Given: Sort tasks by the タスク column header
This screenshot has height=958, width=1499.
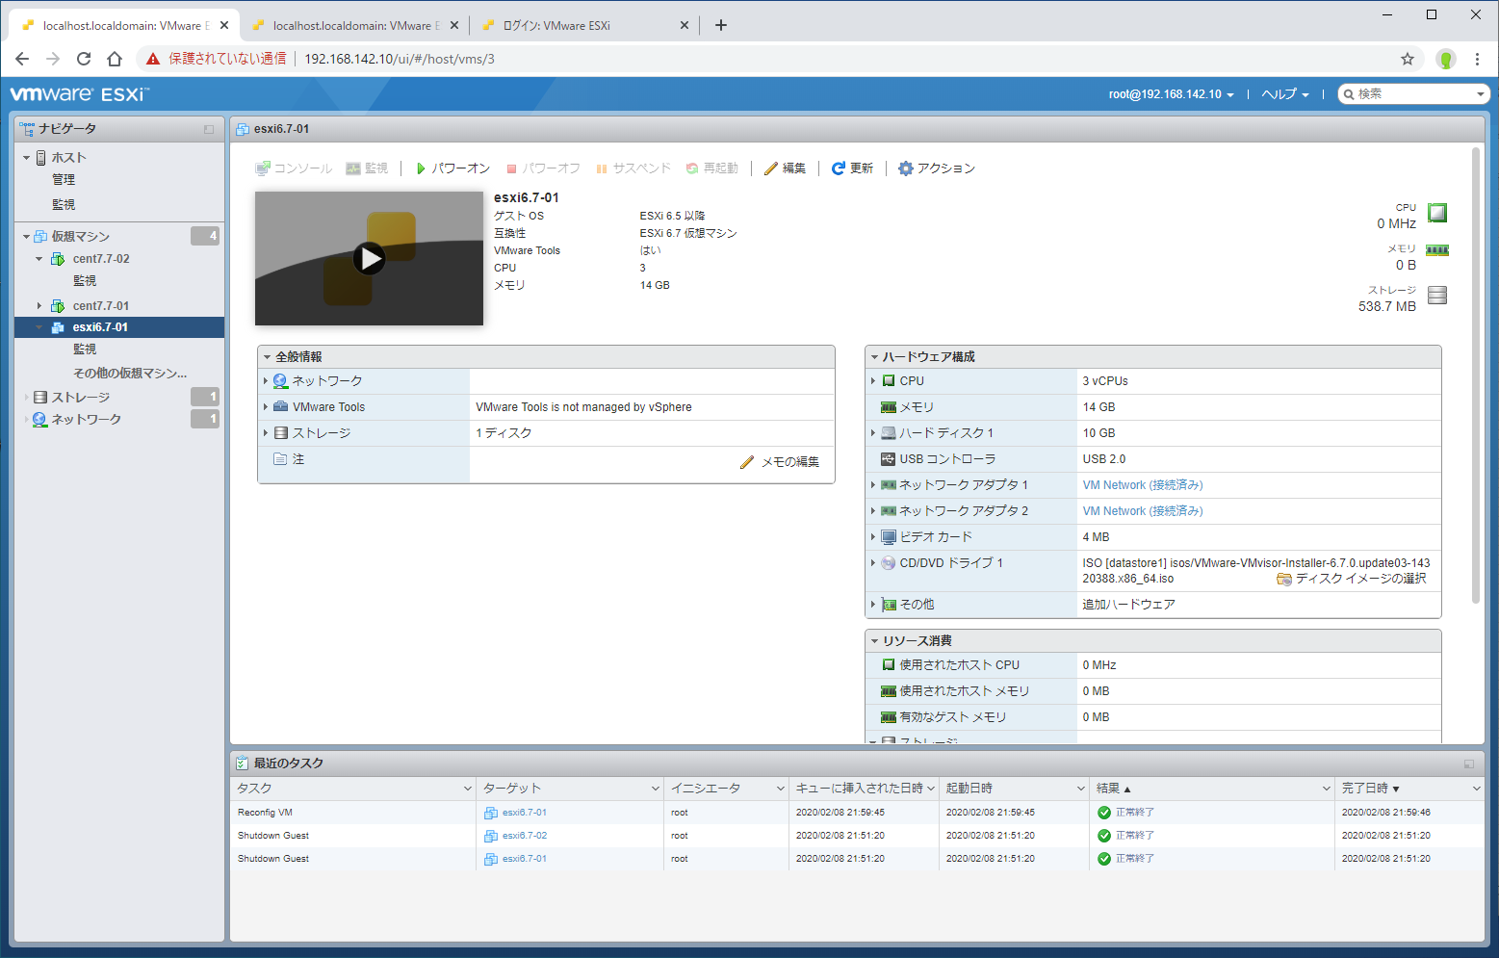Looking at the screenshot, I should click(x=353, y=789).
